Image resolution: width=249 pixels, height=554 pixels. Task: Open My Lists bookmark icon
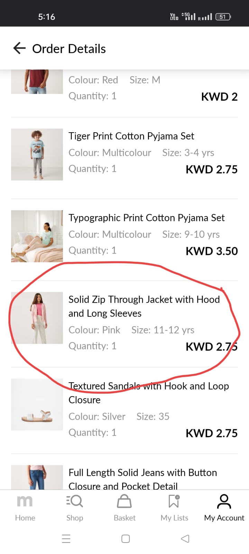click(174, 501)
